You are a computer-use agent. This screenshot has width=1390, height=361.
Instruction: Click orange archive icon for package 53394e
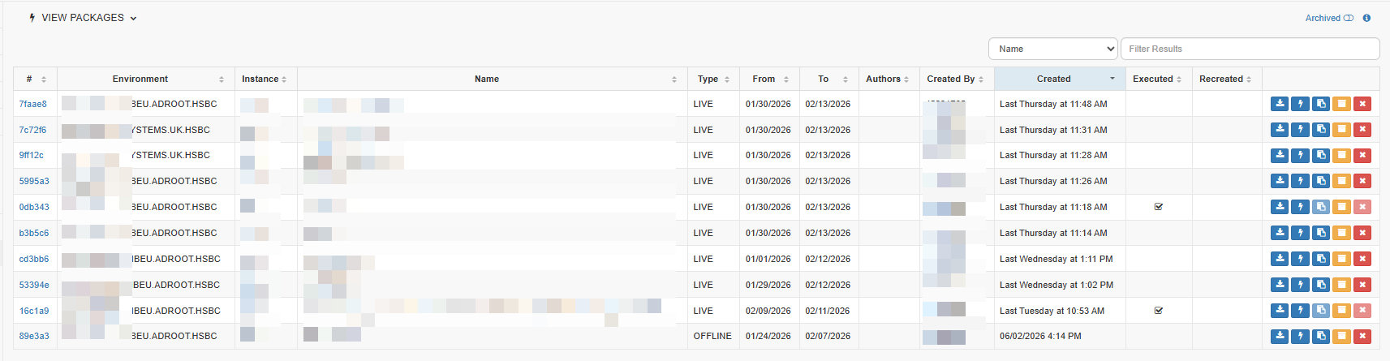1341,285
